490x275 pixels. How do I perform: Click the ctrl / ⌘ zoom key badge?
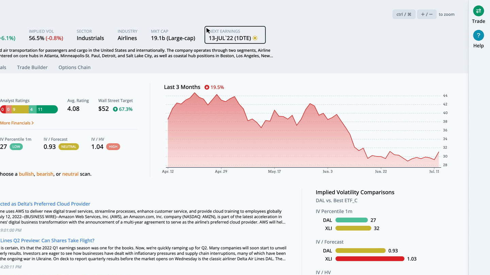coord(404,14)
